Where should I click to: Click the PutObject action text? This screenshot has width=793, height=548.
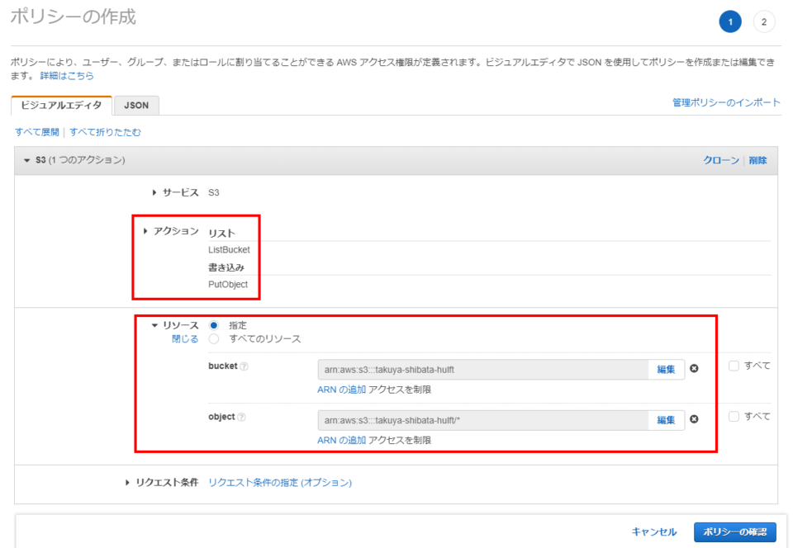point(228,285)
